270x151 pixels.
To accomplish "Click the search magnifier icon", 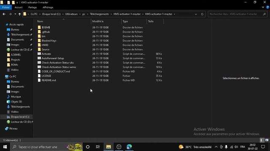I will coord(265,14).
